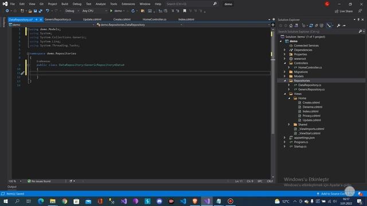
Task: Open the Extensions menu
Action: (x=128, y=4)
